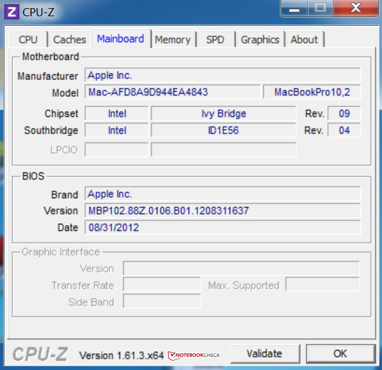382x370 pixels.
Task: Click the MacBookPro10,2 model field
Action: [312, 92]
